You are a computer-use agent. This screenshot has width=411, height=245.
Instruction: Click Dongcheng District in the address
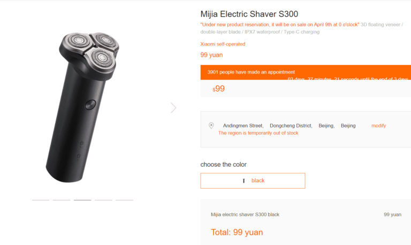(291, 125)
